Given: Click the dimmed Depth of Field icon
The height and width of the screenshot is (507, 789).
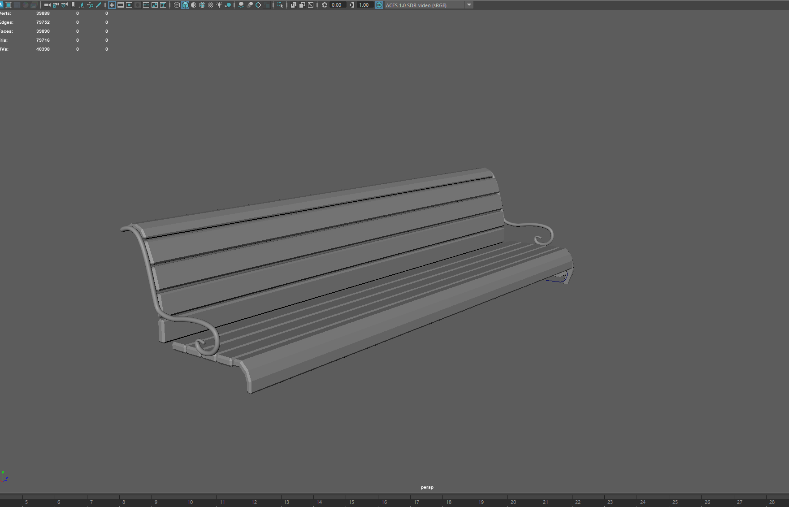Looking at the screenshot, I should (267, 5).
